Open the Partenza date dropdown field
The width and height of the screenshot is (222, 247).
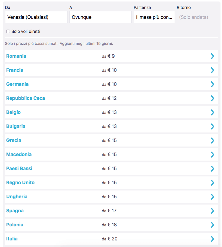154,17
